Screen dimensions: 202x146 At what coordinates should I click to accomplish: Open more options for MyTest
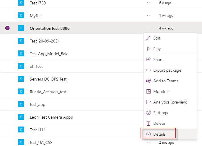pos(149,15)
